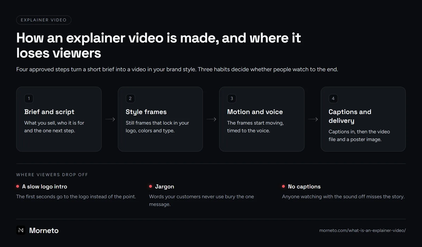This screenshot has width=422, height=247.
Task: Click the subtitle starting "Four approved steps"
Action: coord(177,69)
